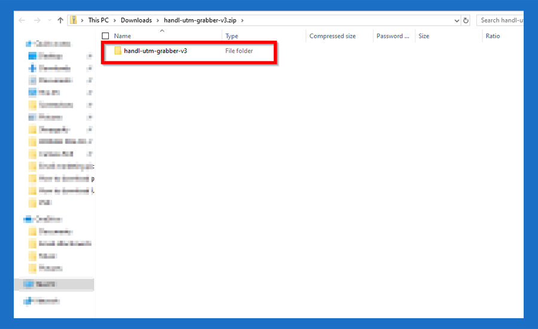Go to This PC in breadcrumb
The height and width of the screenshot is (329, 538).
[x=98, y=20]
